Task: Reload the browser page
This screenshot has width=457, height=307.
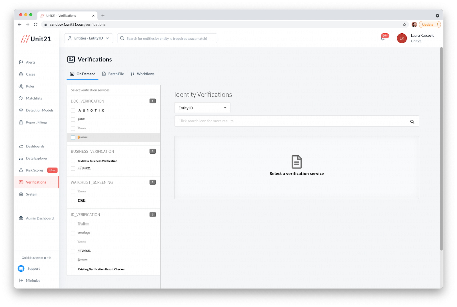Action: [36, 25]
